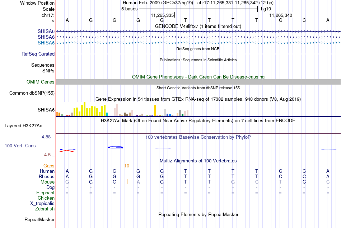This screenshot has height=228, width=341.
Task: Click the RefSeq Curated gene line
Action: [x=198, y=54]
